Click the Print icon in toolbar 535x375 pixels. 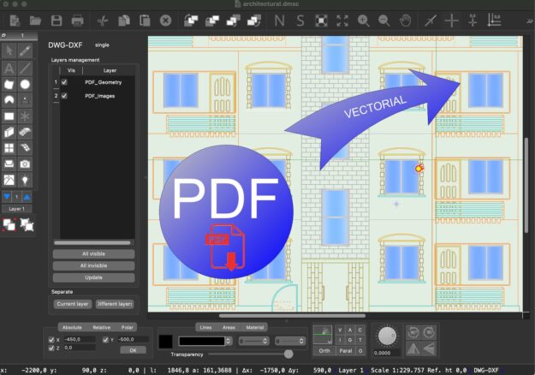[x=78, y=20]
